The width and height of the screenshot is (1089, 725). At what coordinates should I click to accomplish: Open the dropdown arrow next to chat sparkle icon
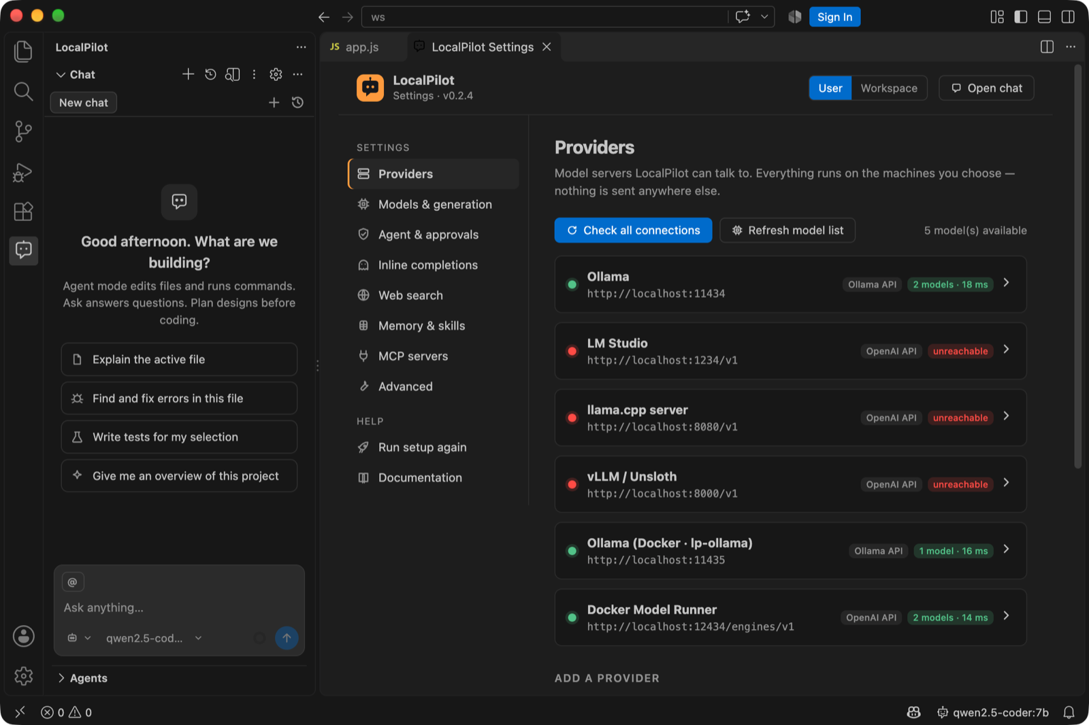(764, 17)
